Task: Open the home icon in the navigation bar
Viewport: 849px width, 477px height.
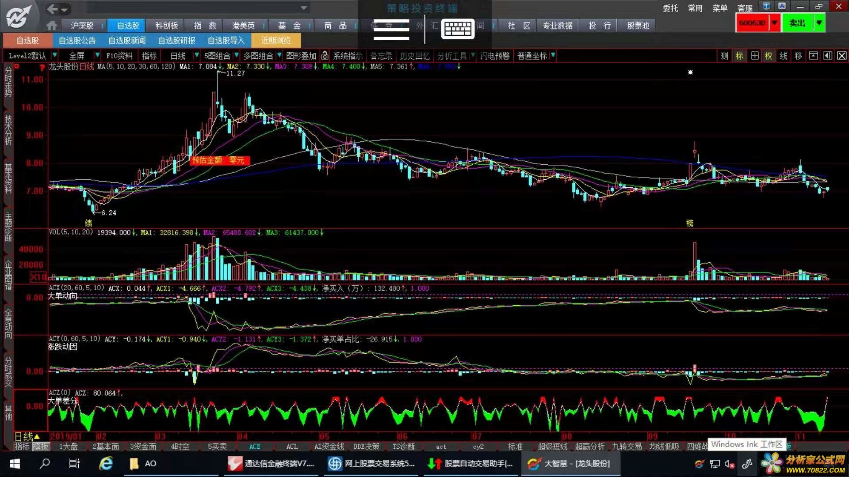Action: click(52, 26)
